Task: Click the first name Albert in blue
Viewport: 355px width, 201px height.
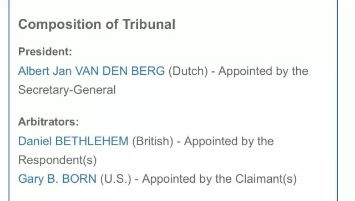Action: [34, 71]
